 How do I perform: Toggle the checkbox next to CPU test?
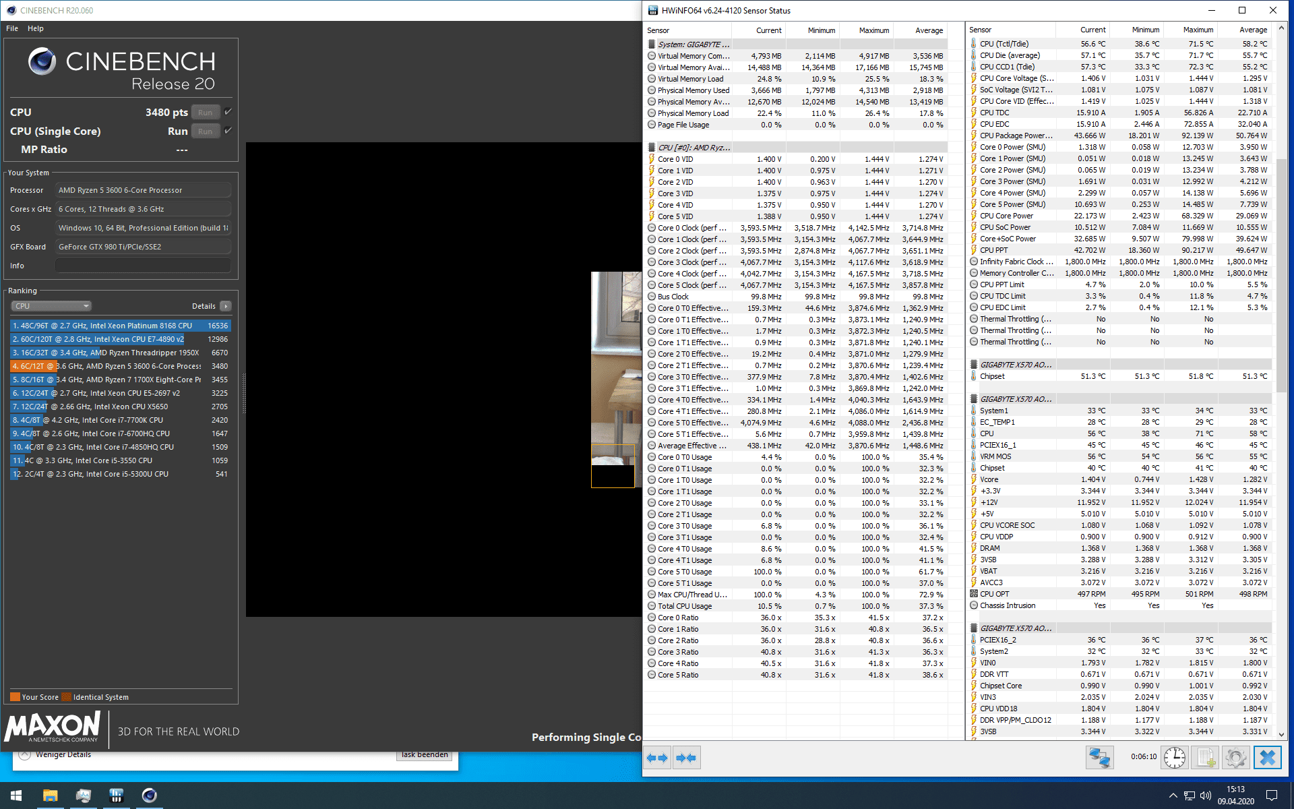228,112
